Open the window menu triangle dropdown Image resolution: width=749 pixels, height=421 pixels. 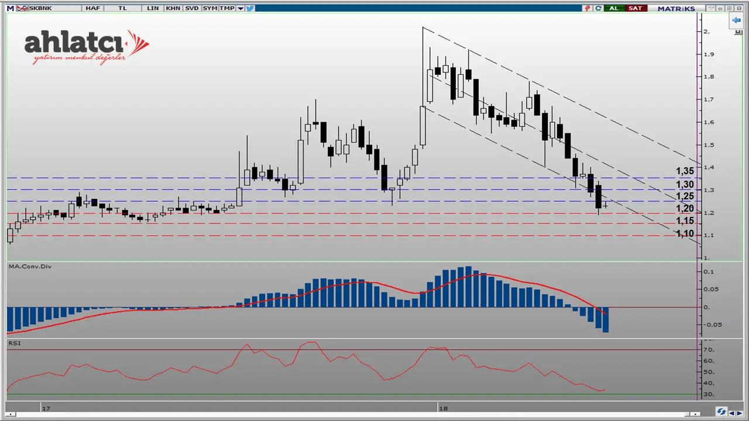click(x=711, y=8)
